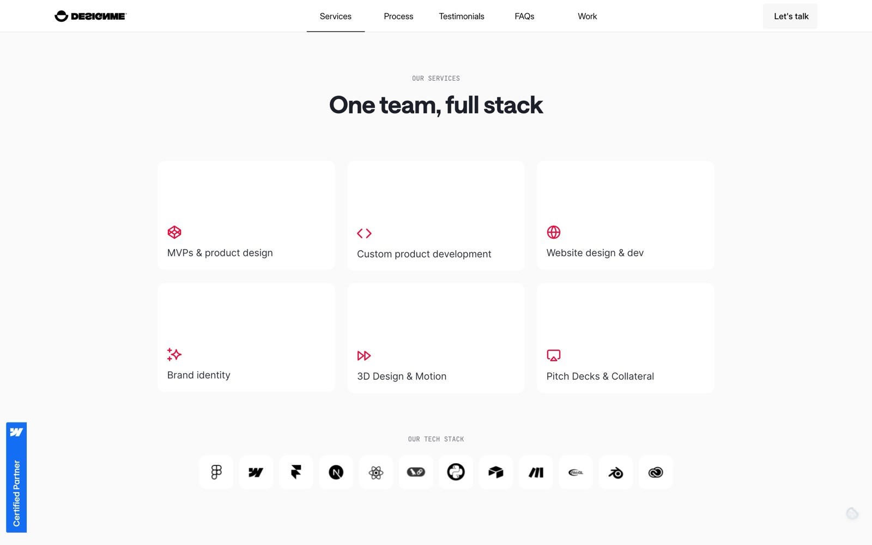872x545 pixels.
Task: Select the Framer icon in the tech stack
Action: tap(296, 472)
